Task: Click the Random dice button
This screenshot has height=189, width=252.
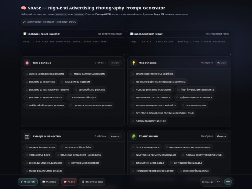Action: coord(49,182)
